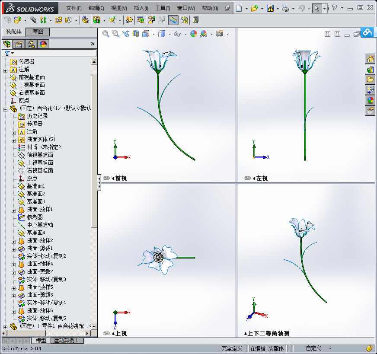
Task: Click the Reference Geometry icon
Action: pyautogui.click(x=112, y=20)
